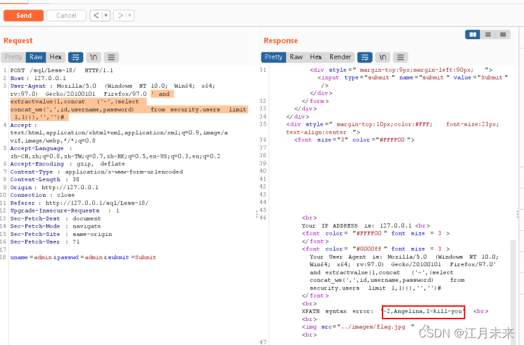Open the forward history dropdown arrow

coord(130,15)
